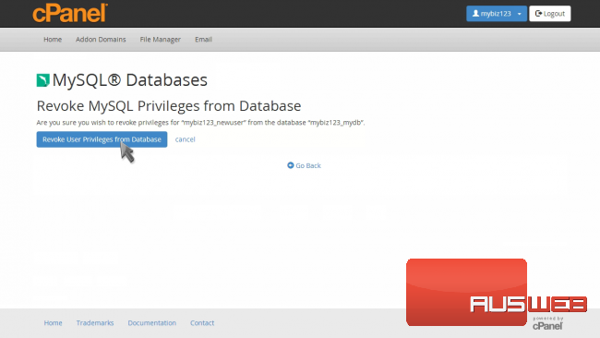600x338 pixels.
Task: Click the powered by cPanel footer logo
Action: coord(547,323)
